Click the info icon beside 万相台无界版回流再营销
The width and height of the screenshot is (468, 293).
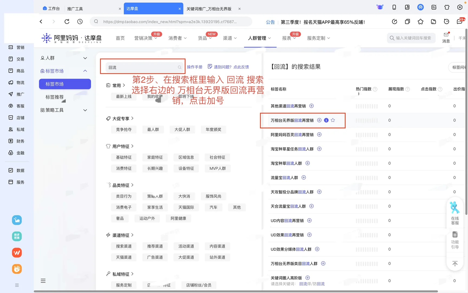pos(326,120)
